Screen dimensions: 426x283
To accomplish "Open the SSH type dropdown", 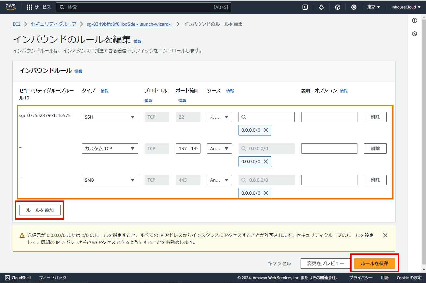I will [110, 117].
